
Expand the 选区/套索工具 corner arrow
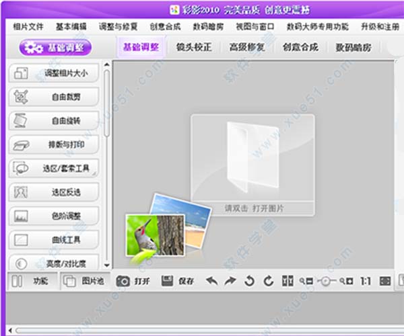[x=94, y=174]
